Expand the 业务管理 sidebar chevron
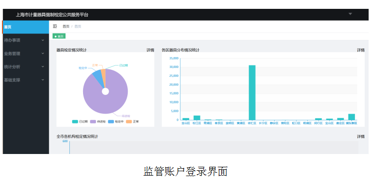Screen dimensions: 376x184 click(x=43, y=54)
